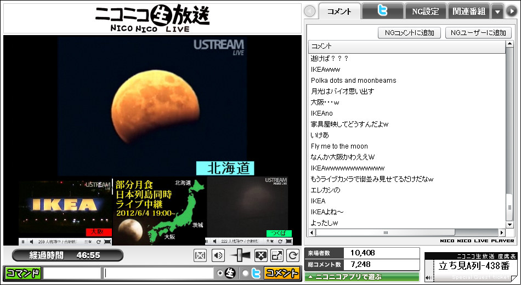Click the horizontal scrollbar right arrow
The height and width of the screenshot is (285, 521).
click(x=502, y=232)
